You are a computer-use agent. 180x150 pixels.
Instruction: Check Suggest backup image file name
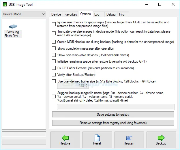coord(54,97)
